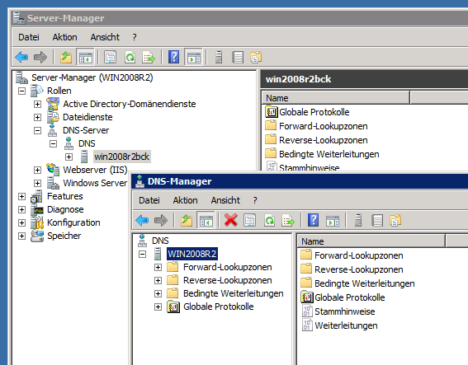468x365 pixels.
Task: Select Forward-Lookupzonen in Server-Manager list
Action: point(324,126)
